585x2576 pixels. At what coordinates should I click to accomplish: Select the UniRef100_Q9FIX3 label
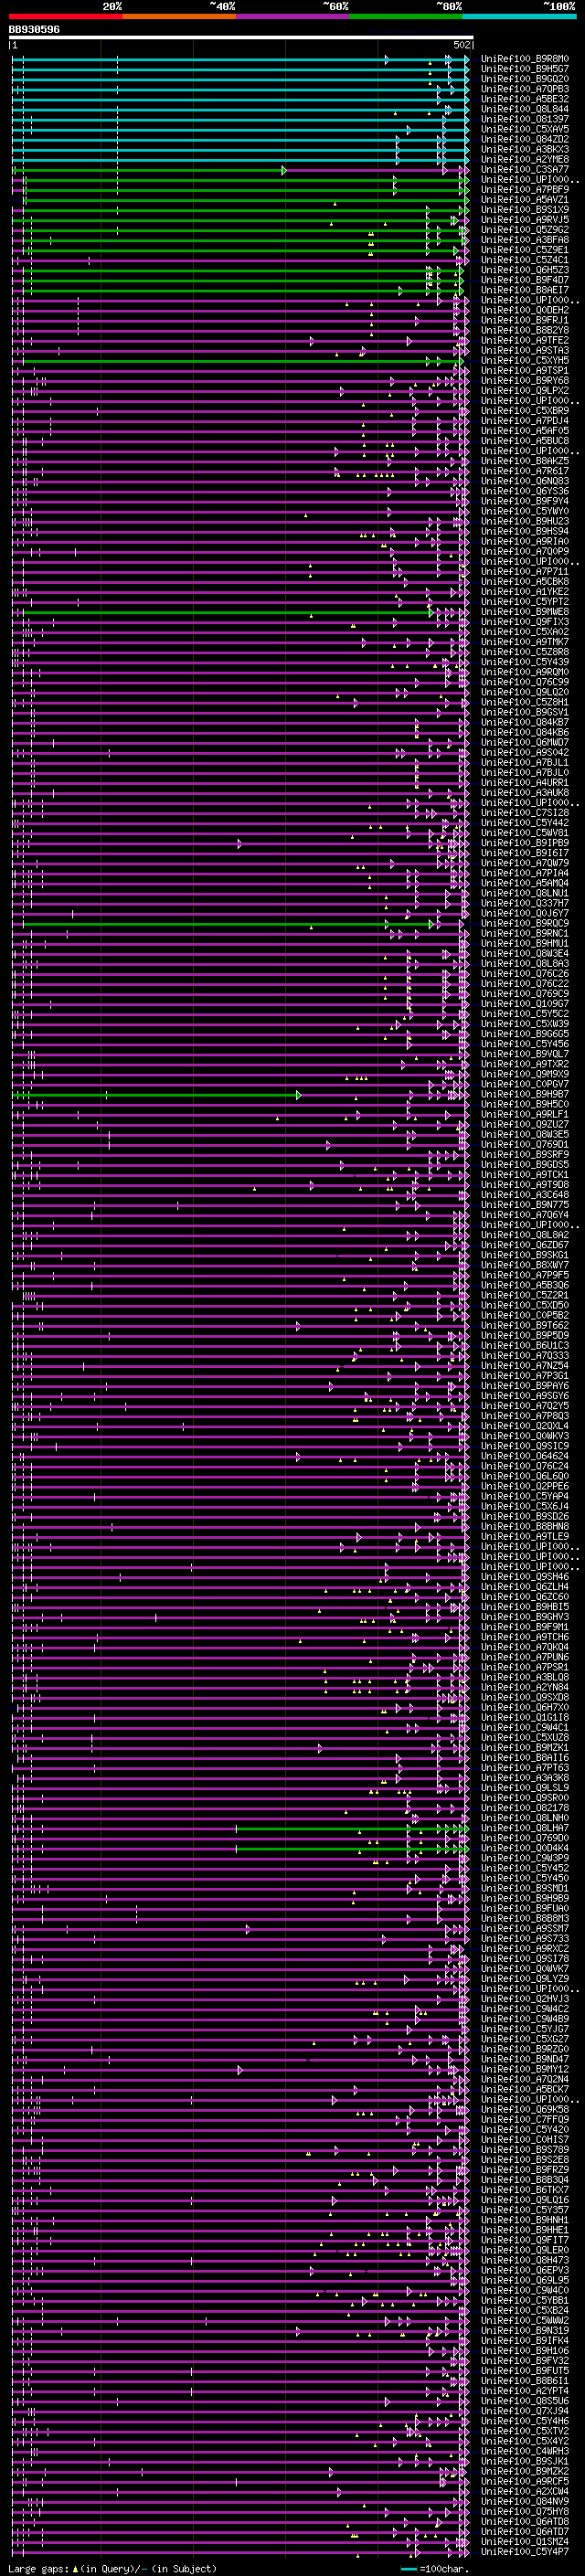[x=525, y=621]
